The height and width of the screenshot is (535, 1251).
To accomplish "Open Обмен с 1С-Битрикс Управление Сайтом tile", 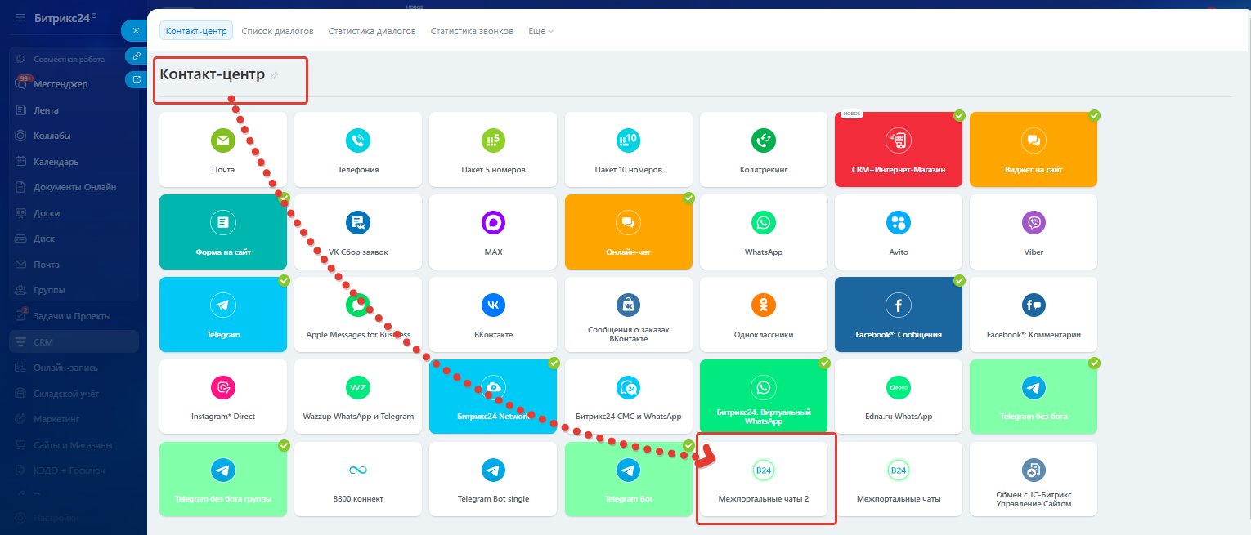I will (x=1034, y=479).
